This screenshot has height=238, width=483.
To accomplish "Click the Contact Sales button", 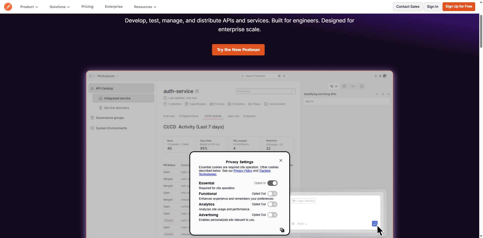I will click(408, 7).
